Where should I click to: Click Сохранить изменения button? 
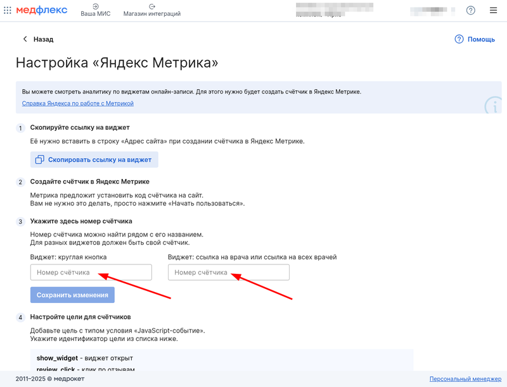(x=72, y=295)
